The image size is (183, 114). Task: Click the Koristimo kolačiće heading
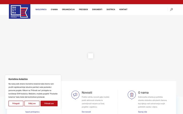[x=18, y=79]
